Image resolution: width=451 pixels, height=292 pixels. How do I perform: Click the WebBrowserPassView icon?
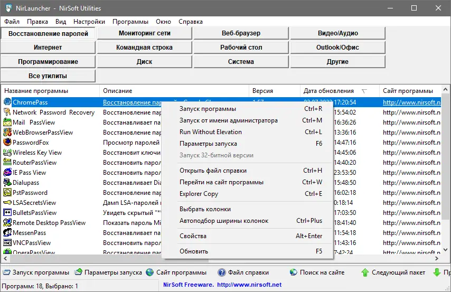(x=7, y=132)
